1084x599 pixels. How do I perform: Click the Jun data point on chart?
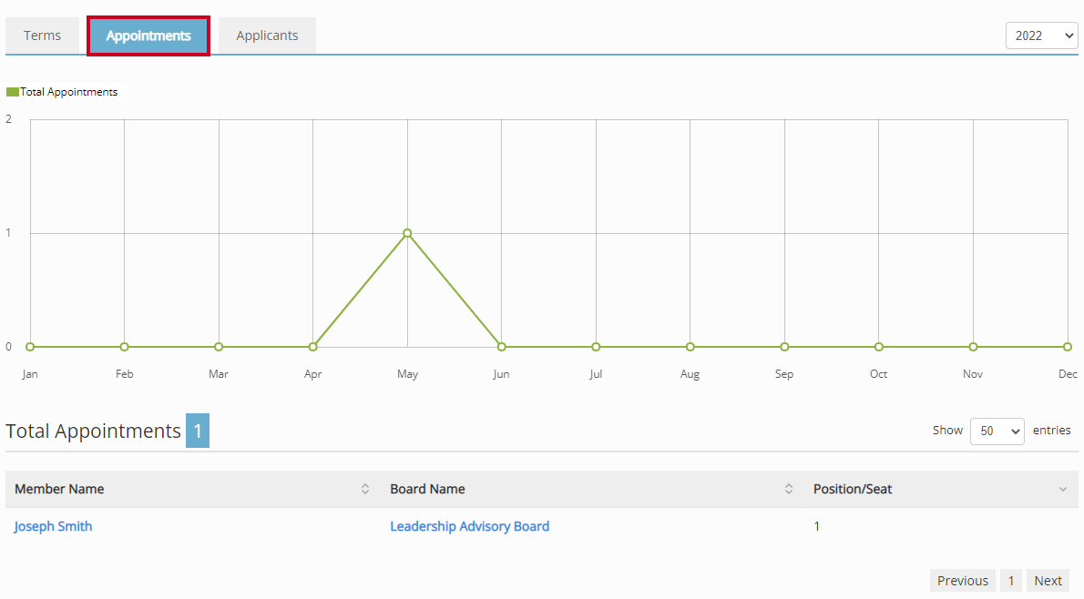(501, 347)
